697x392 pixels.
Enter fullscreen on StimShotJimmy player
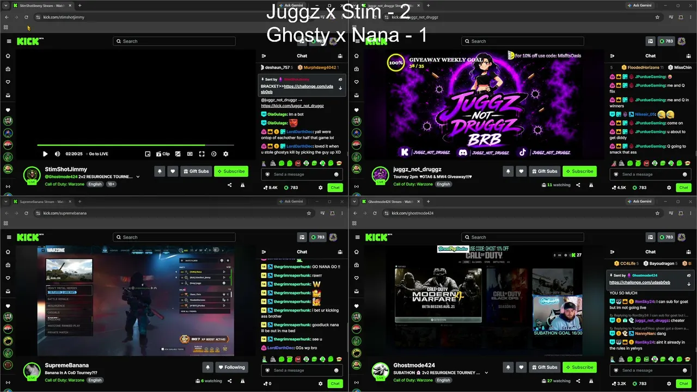pyautogui.click(x=201, y=154)
